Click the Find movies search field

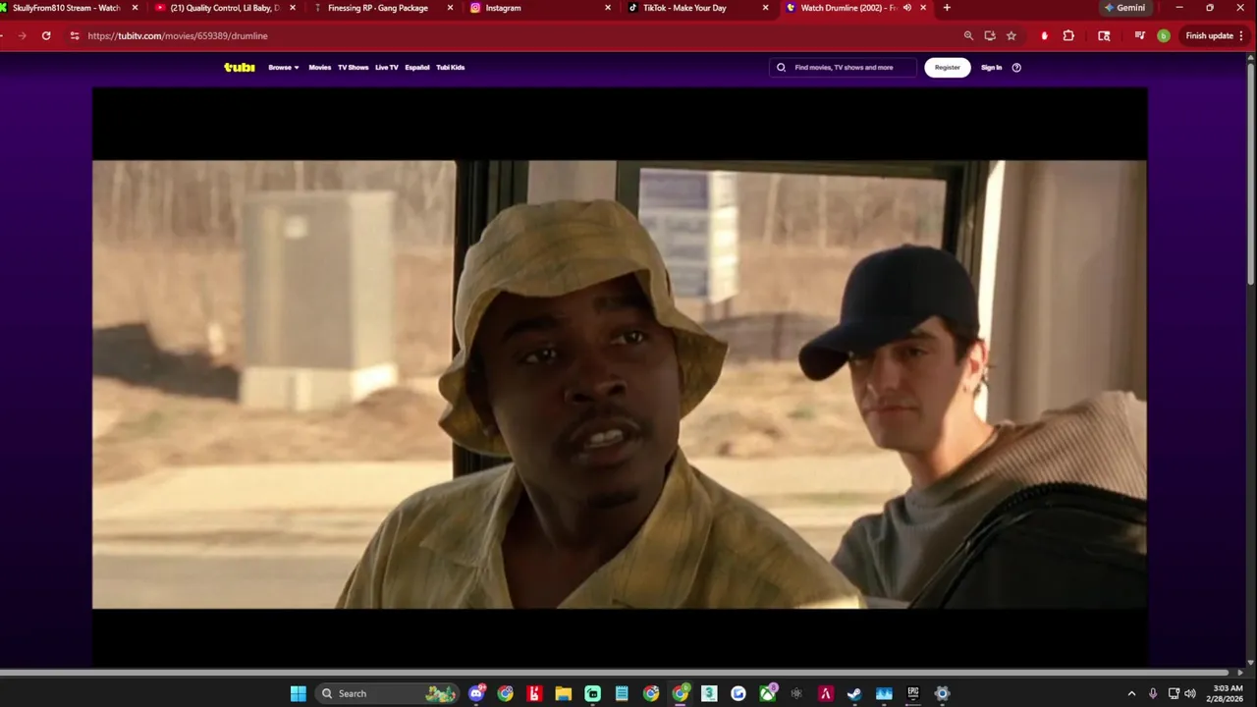[x=843, y=68]
